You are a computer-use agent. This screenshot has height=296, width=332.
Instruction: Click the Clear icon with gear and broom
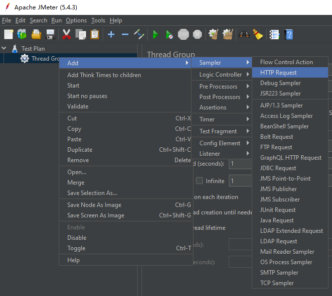coord(213,34)
